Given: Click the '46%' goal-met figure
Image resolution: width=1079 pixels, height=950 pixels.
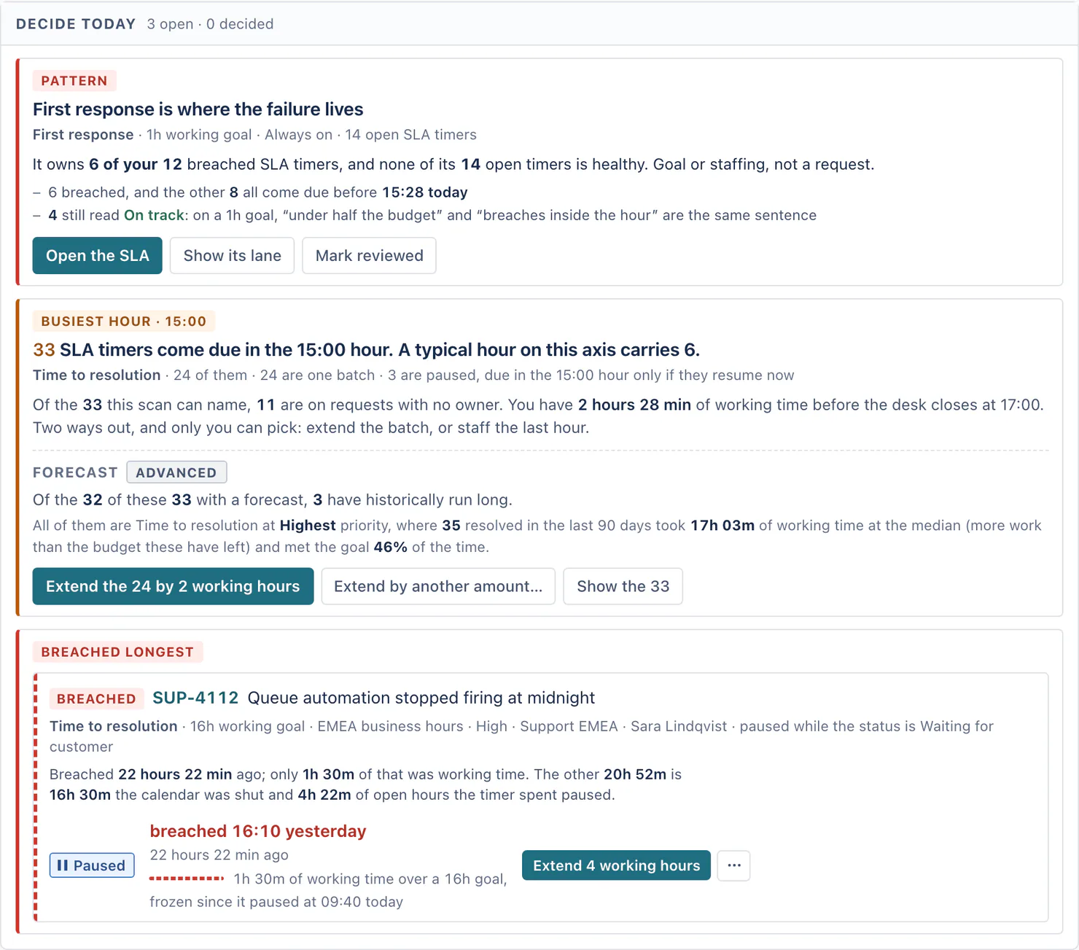Looking at the screenshot, I should point(390,547).
